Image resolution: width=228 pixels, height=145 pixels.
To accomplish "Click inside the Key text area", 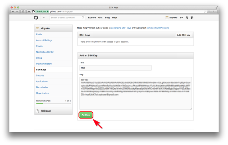I will pyautogui.click(x=136, y=93).
